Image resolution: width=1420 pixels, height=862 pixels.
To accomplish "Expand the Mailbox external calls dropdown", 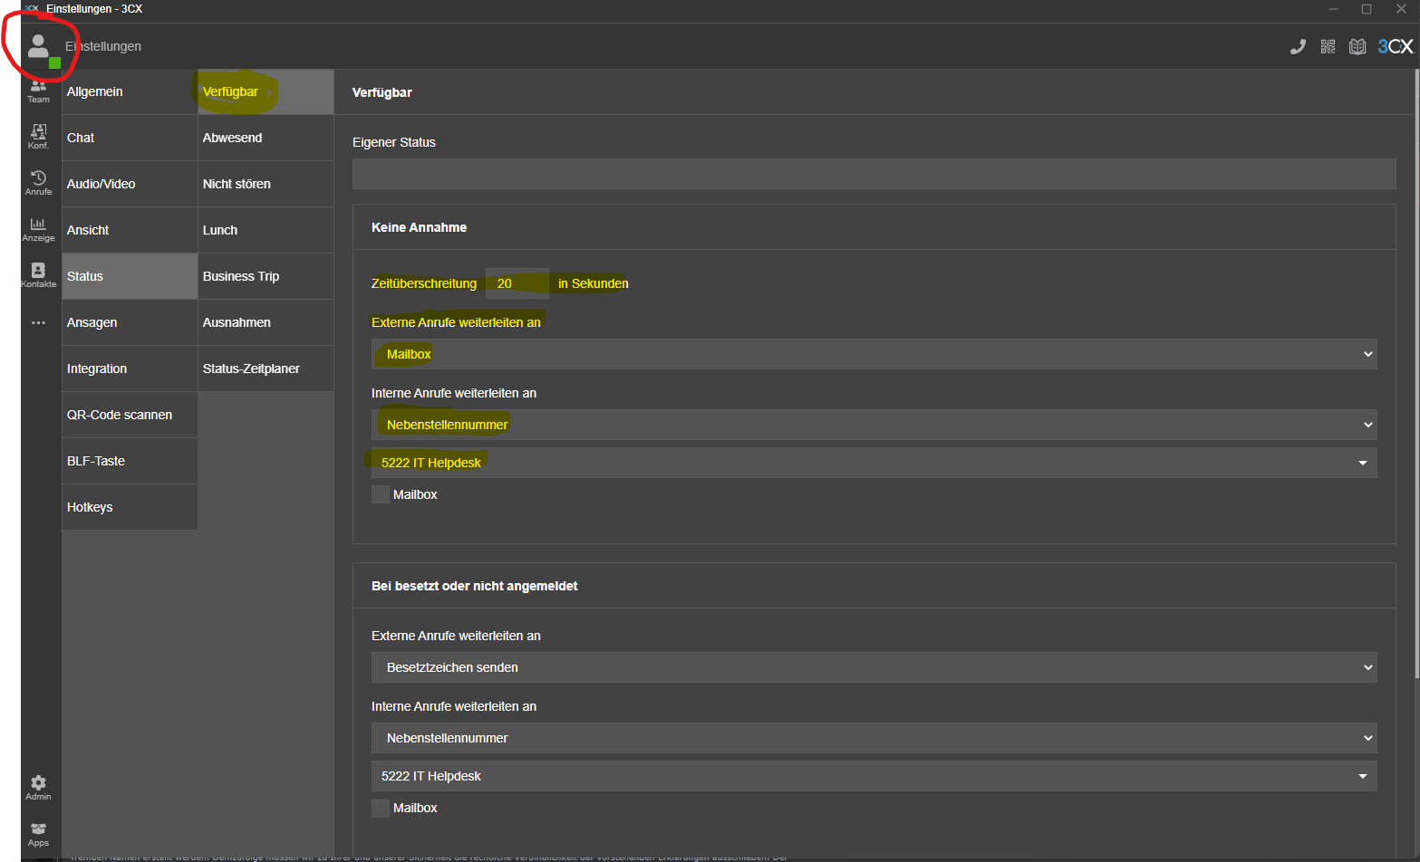I will click(874, 354).
